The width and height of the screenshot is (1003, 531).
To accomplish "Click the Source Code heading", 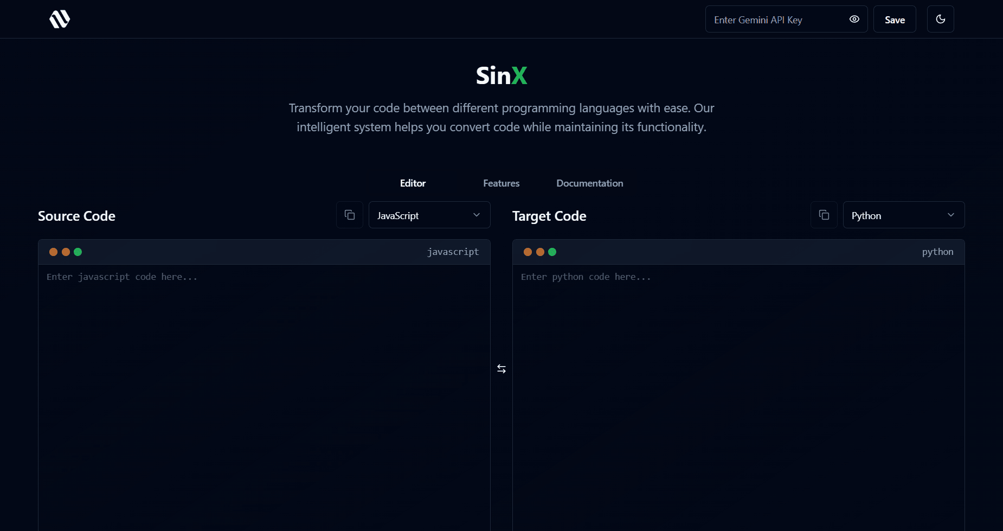I will 76,216.
